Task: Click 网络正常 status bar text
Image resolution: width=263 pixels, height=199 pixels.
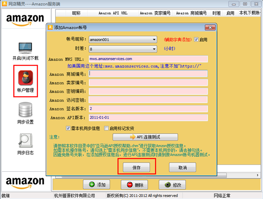Action: click(x=222, y=196)
